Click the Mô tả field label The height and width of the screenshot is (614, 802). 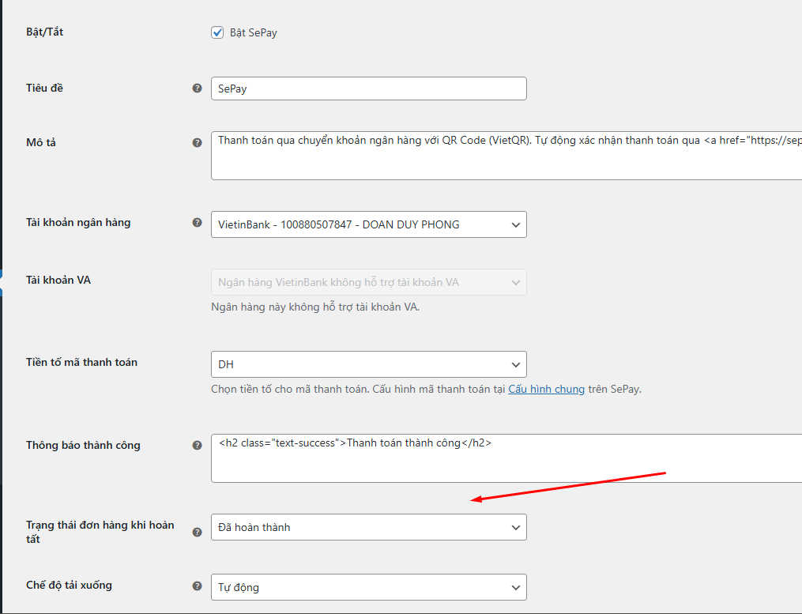point(41,142)
